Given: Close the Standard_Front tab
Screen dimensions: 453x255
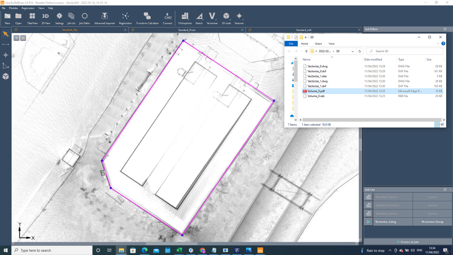Looking at the screenshot, I should tap(242, 30).
